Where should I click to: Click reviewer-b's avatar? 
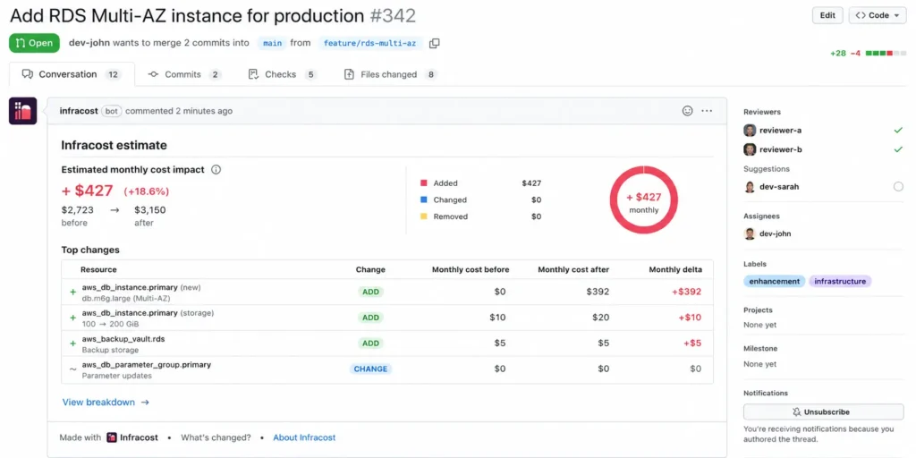[750, 149]
